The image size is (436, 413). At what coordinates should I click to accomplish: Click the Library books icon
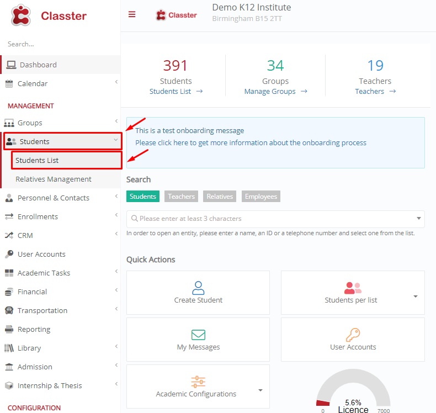pos(9,348)
